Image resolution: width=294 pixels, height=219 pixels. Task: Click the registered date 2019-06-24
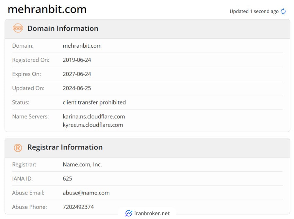coord(77,60)
